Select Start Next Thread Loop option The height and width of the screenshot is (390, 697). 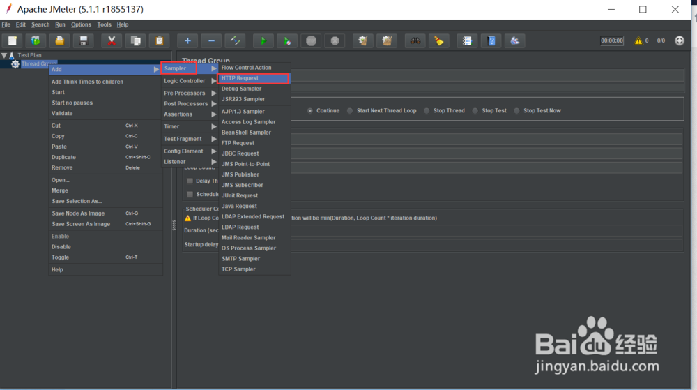[x=350, y=110]
